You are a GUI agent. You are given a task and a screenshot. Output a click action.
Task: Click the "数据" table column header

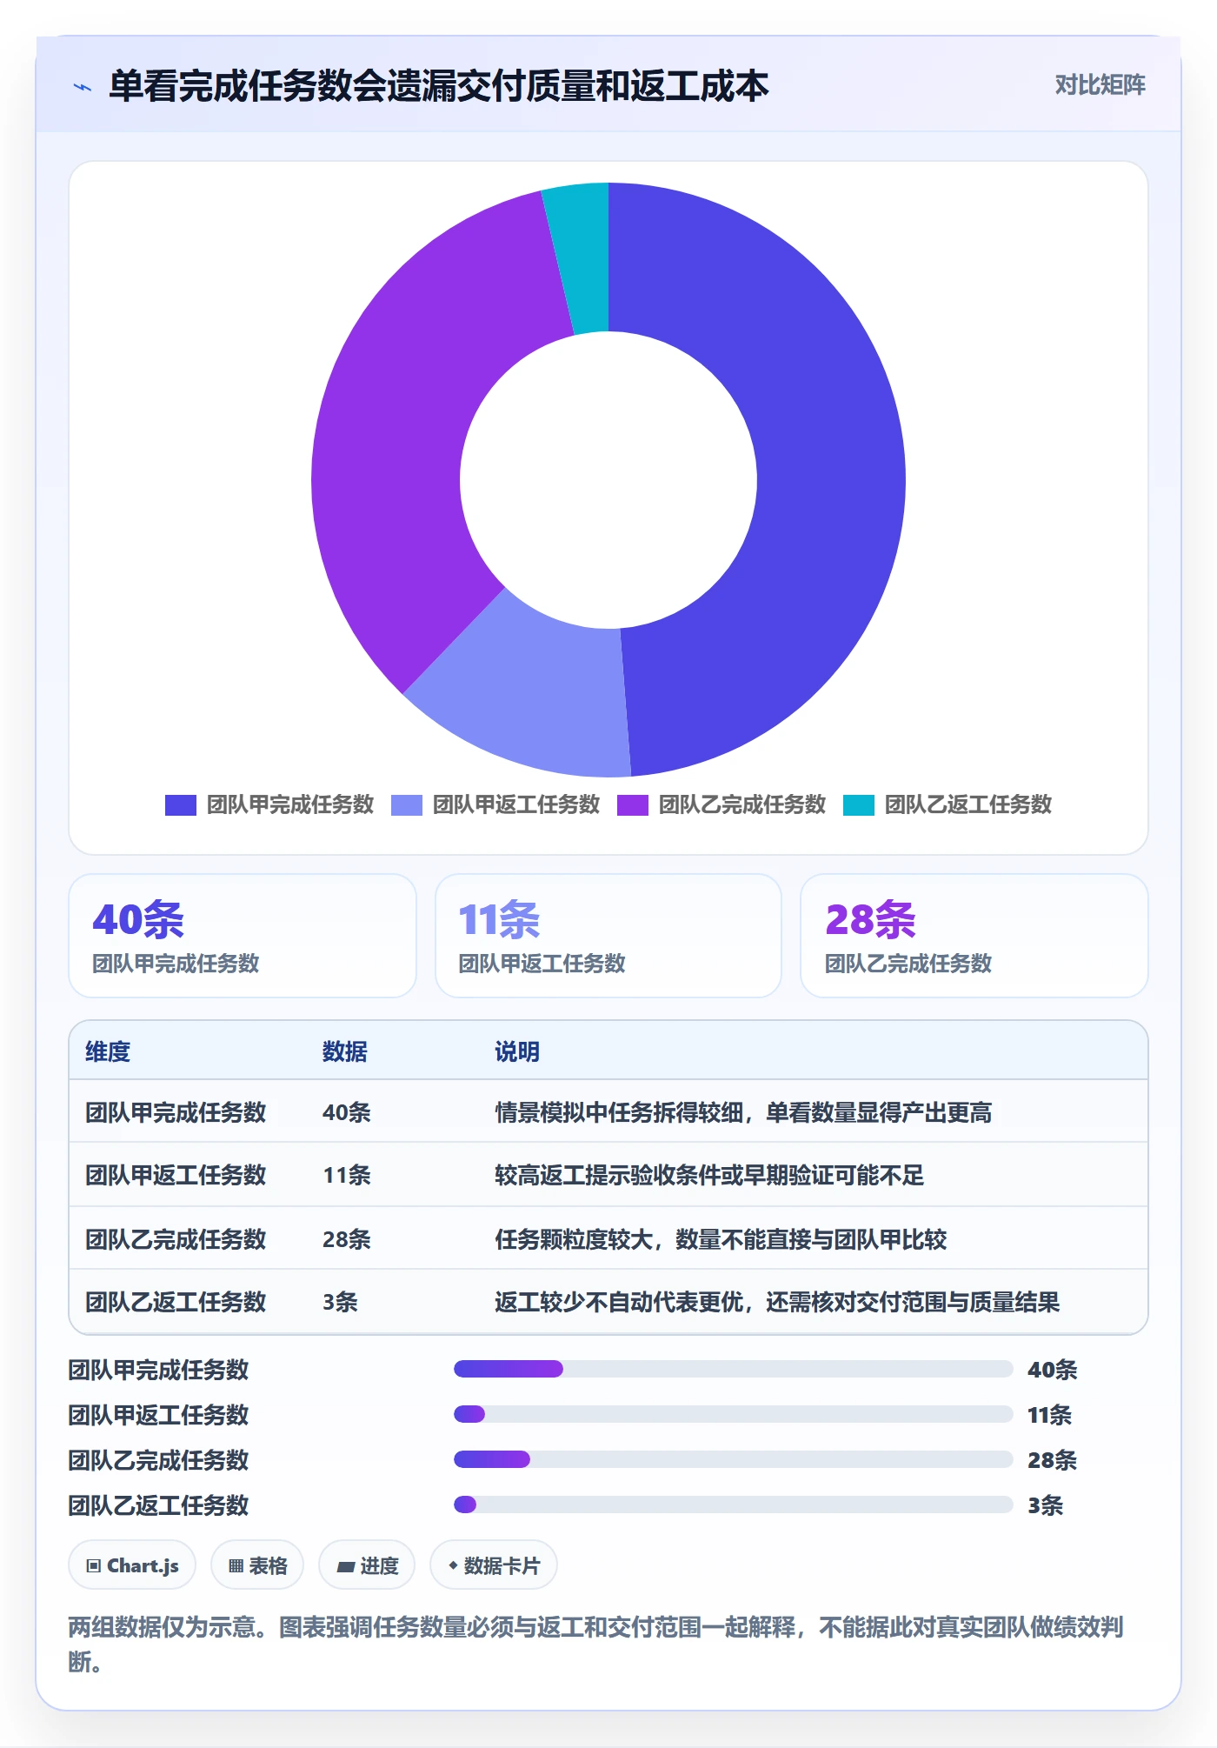345,1051
